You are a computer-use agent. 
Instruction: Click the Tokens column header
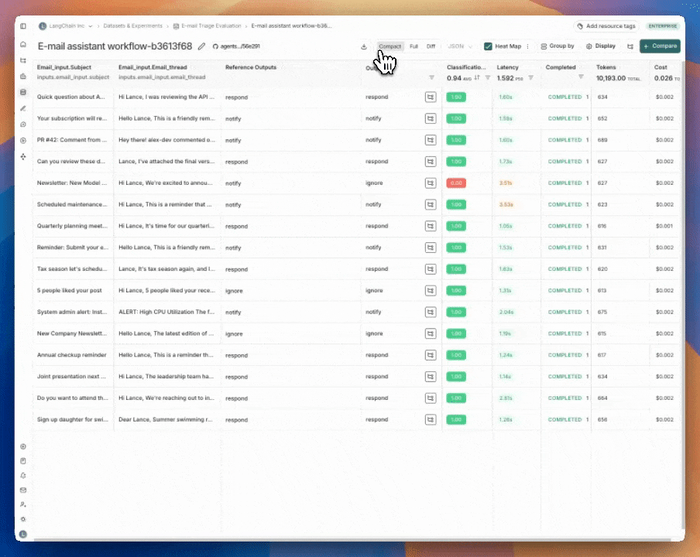click(x=606, y=67)
